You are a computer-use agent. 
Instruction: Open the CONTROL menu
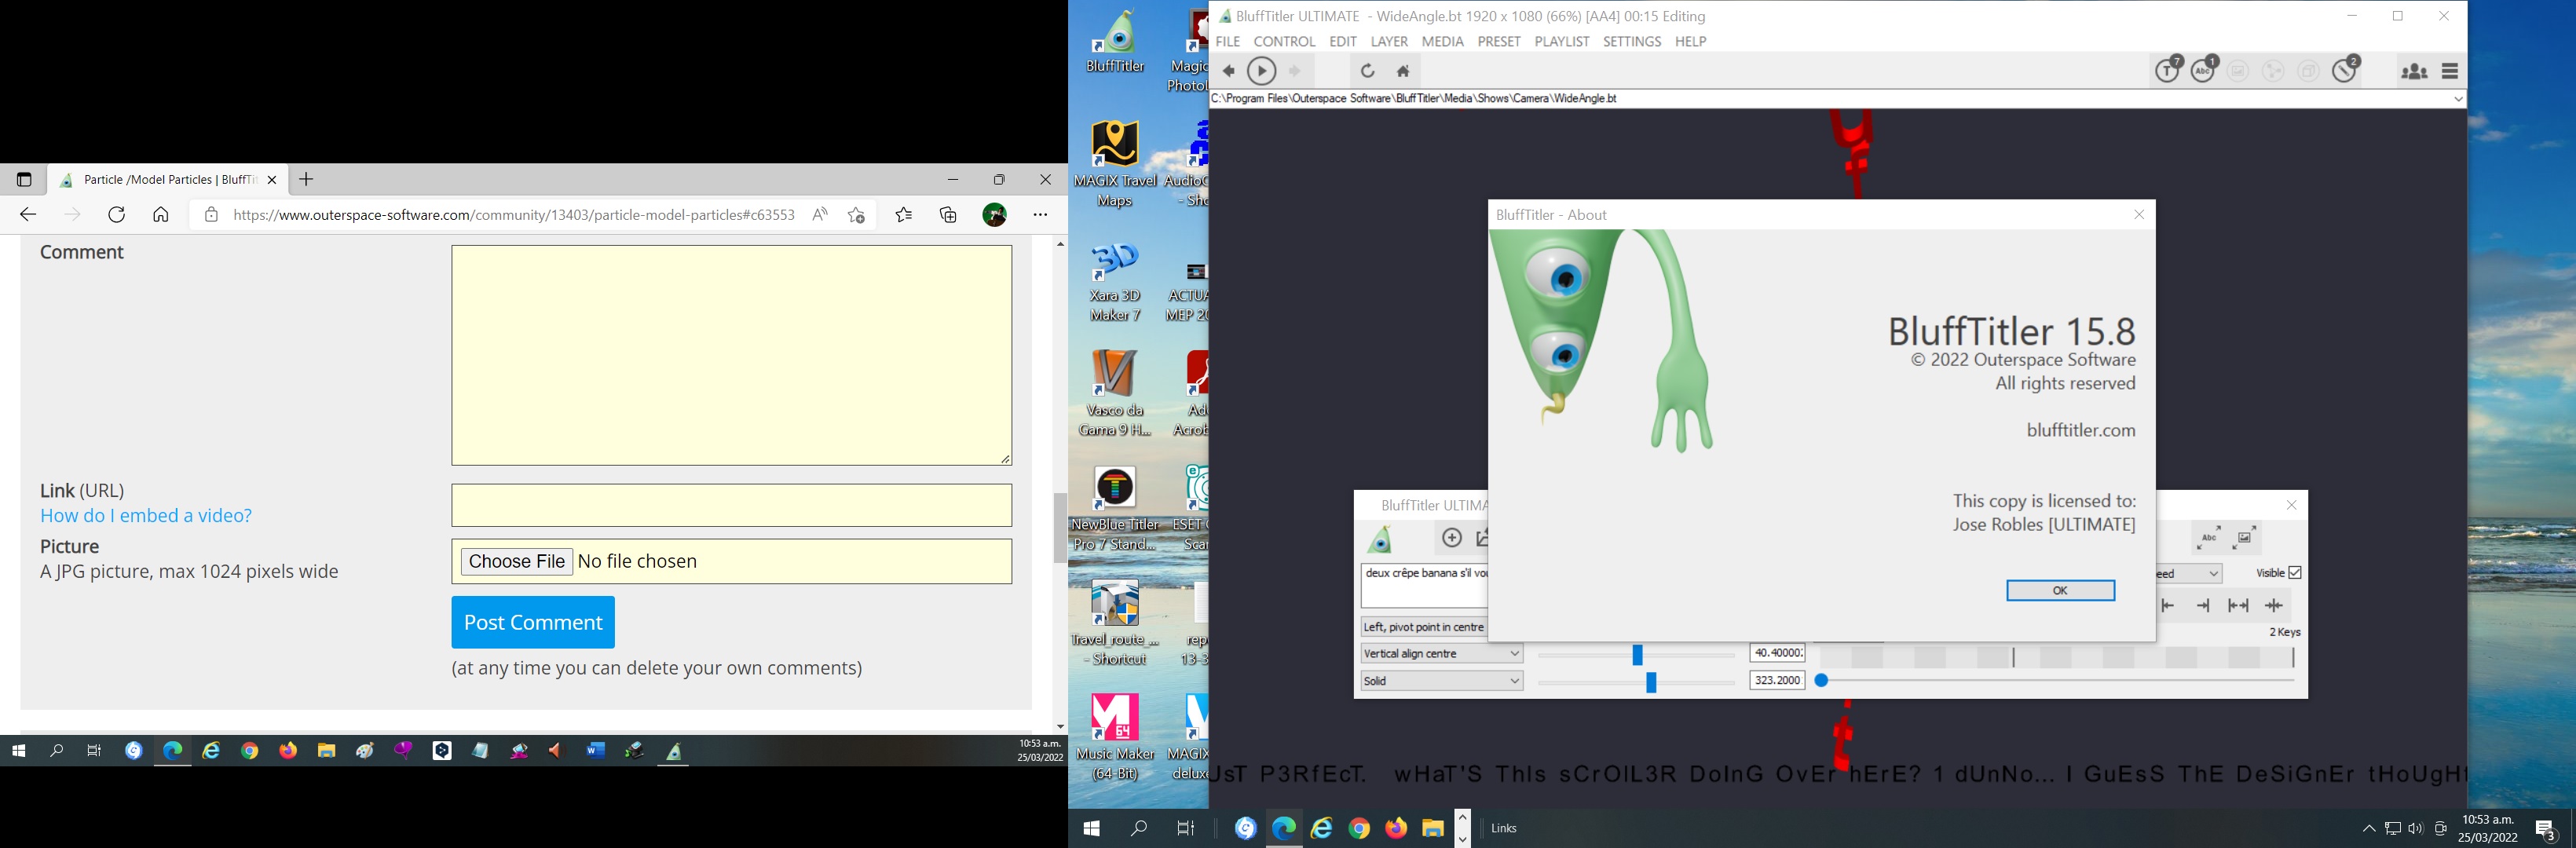tap(1284, 41)
